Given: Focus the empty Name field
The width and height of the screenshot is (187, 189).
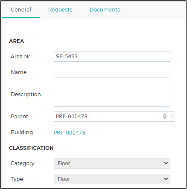Looking at the screenshot, I should pyautogui.click(x=112, y=72).
